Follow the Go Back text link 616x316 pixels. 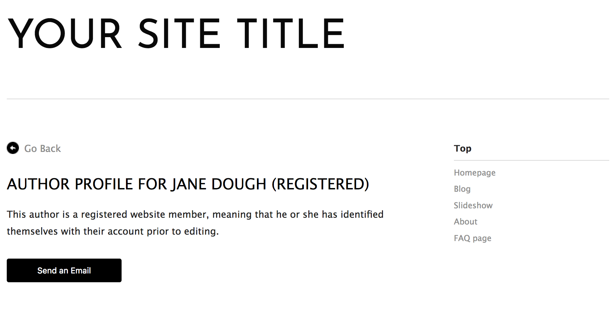(43, 149)
